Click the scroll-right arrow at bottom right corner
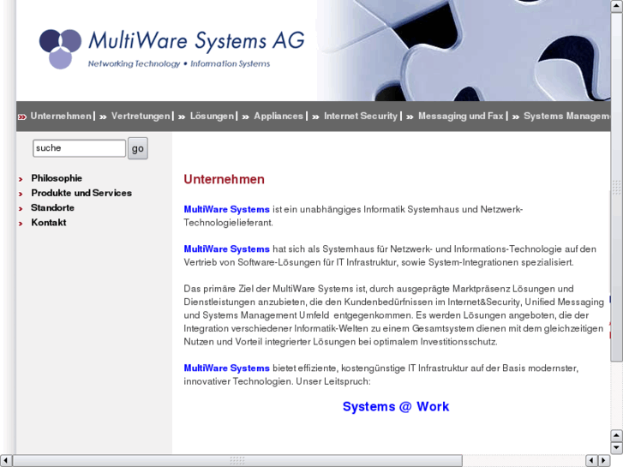Image resolution: width=623 pixels, height=467 pixels. (604, 460)
